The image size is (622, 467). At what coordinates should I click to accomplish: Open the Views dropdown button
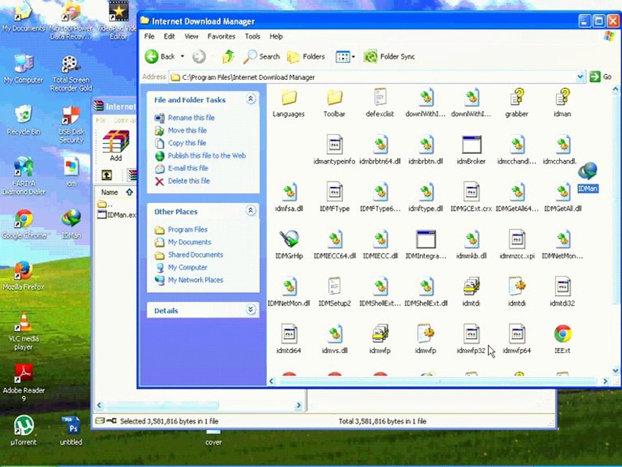click(x=345, y=56)
